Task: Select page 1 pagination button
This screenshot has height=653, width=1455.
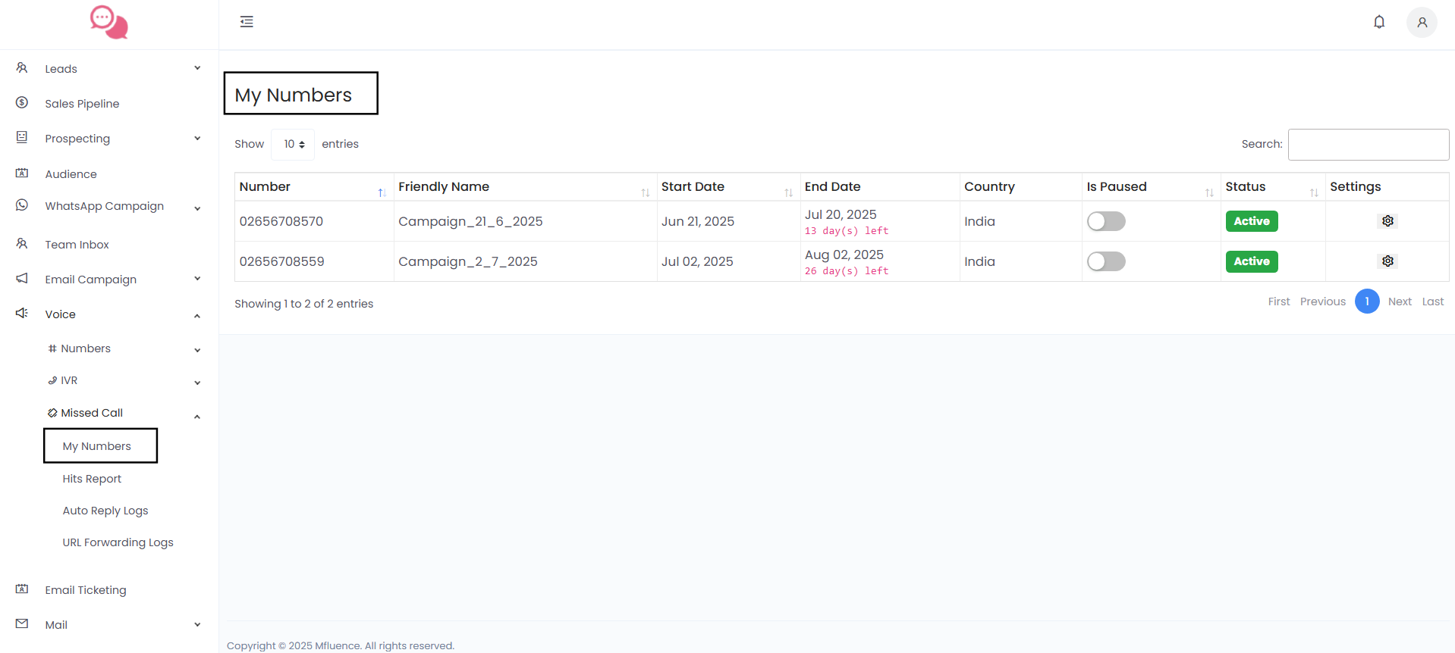Action: pos(1366,302)
